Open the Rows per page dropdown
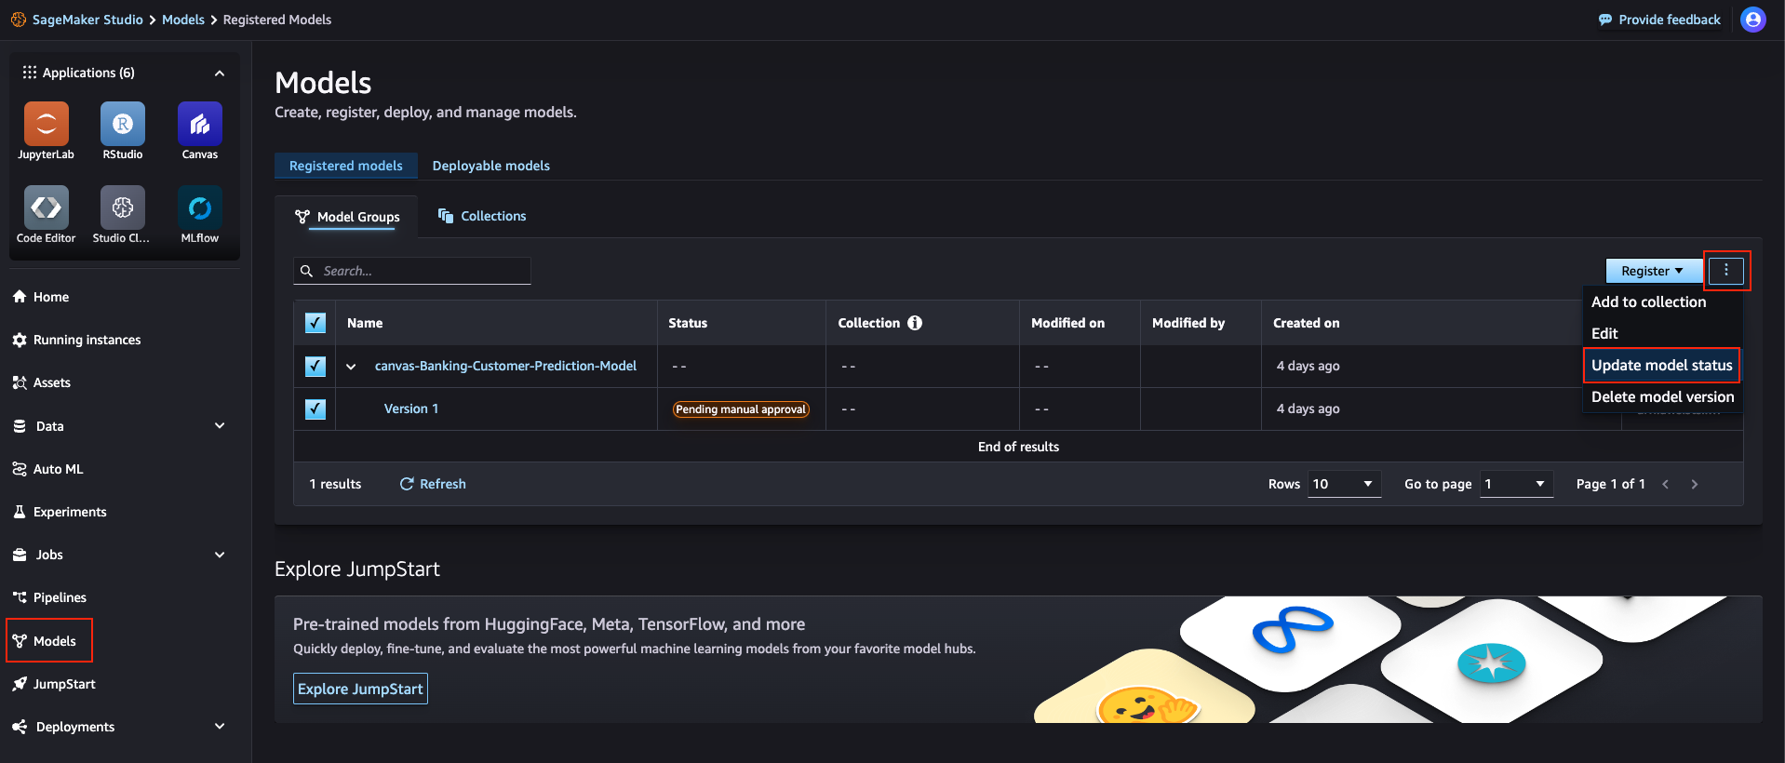Viewport: 1785px width, 763px height. (1344, 484)
